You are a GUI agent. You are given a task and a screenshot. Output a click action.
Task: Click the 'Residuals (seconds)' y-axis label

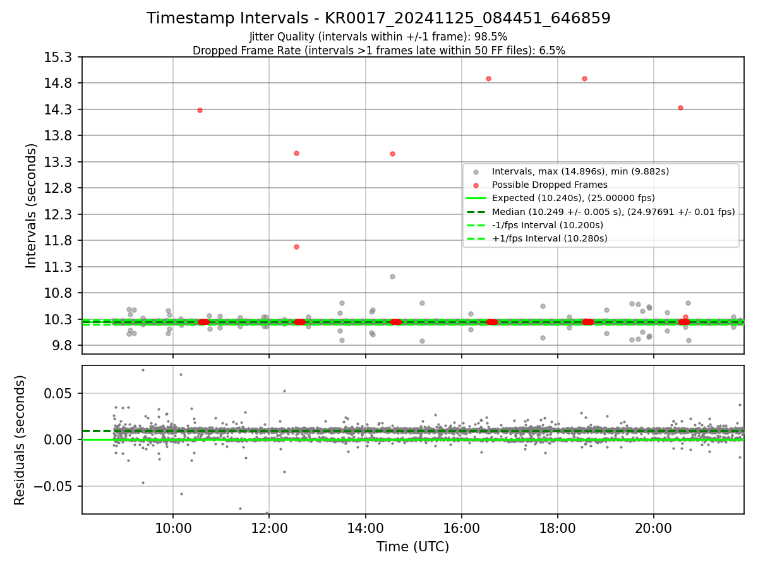pos(20,440)
